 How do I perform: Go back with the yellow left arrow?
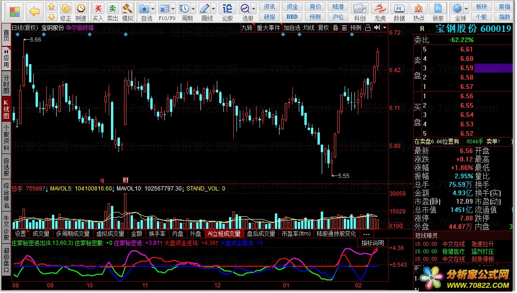point(34,12)
